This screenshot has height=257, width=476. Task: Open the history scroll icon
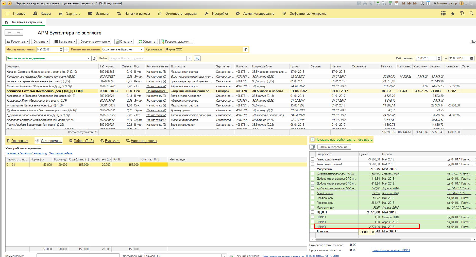pyautogui.click(x=462, y=13)
